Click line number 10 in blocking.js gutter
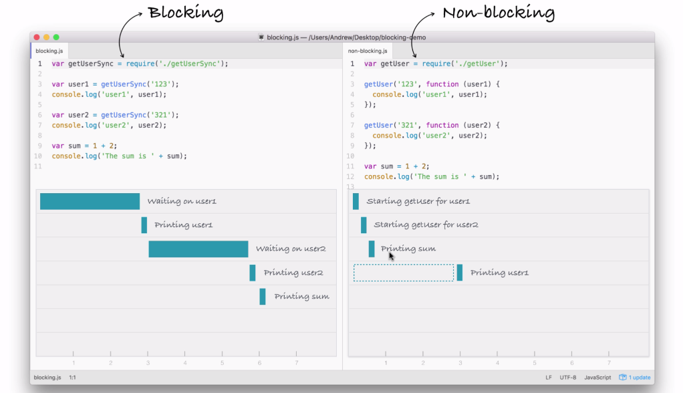 coord(38,156)
